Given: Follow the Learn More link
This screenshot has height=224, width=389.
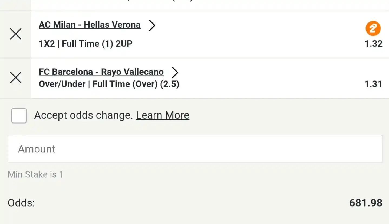Looking at the screenshot, I should tap(163, 115).
